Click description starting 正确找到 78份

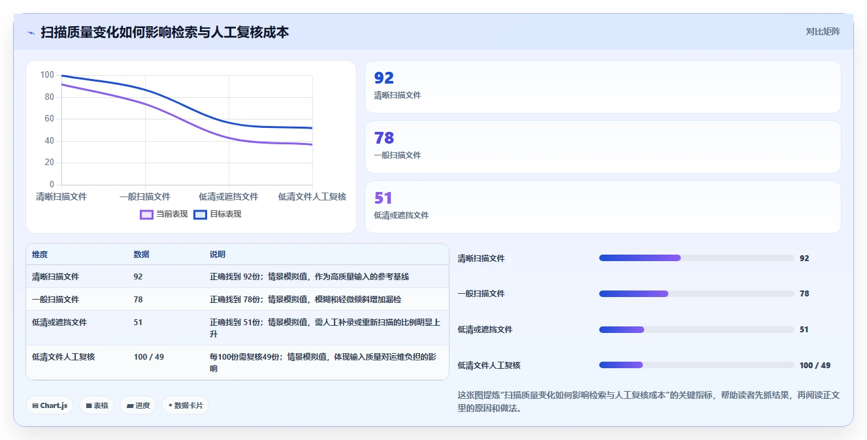point(305,300)
